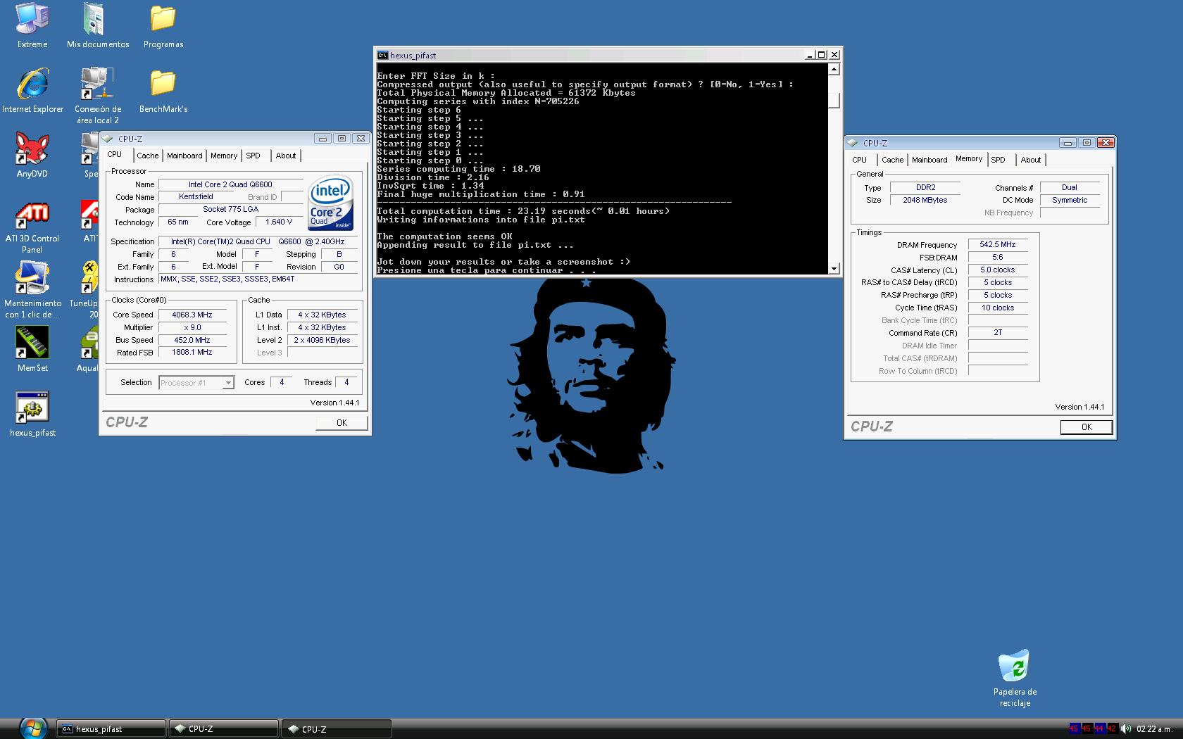The image size is (1183, 739).
Task: Select Cache tab in right CPU-Z window
Action: (893, 160)
